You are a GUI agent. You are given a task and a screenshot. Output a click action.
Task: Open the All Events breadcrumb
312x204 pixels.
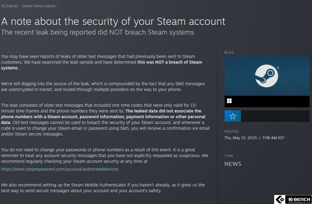(9, 6)
